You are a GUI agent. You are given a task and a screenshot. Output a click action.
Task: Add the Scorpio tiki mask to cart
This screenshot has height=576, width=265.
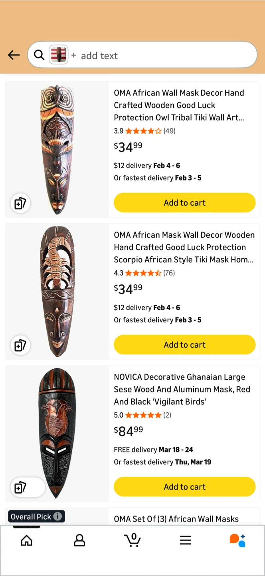[x=184, y=344]
